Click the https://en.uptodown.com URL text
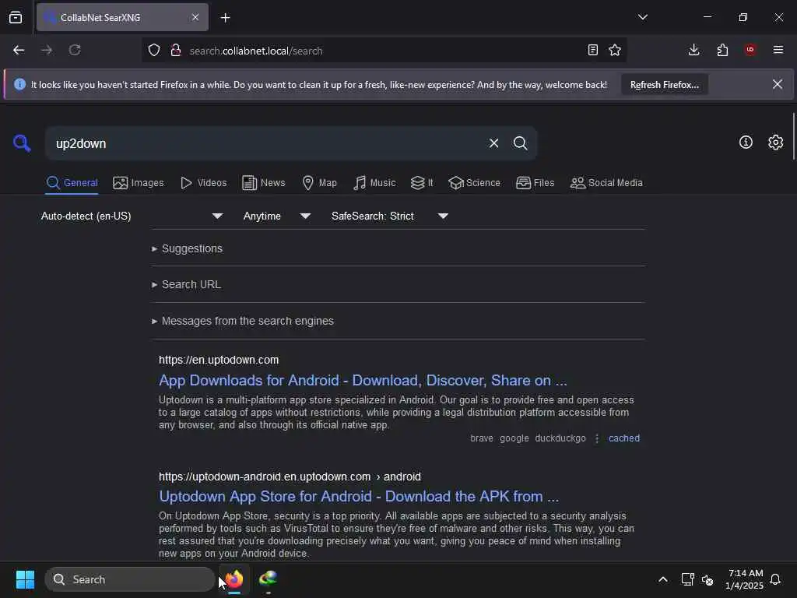This screenshot has width=797, height=598. pyautogui.click(x=219, y=360)
